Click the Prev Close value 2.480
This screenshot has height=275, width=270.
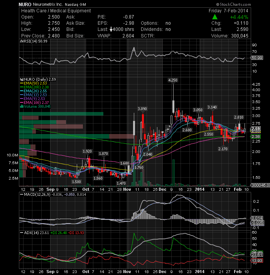click(54, 36)
